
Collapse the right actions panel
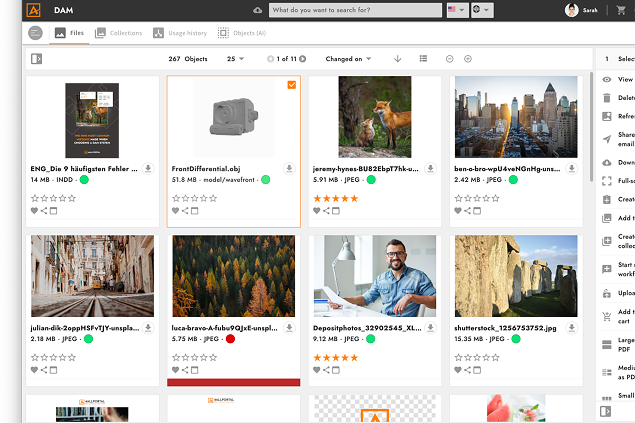click(x=605, y=411)
